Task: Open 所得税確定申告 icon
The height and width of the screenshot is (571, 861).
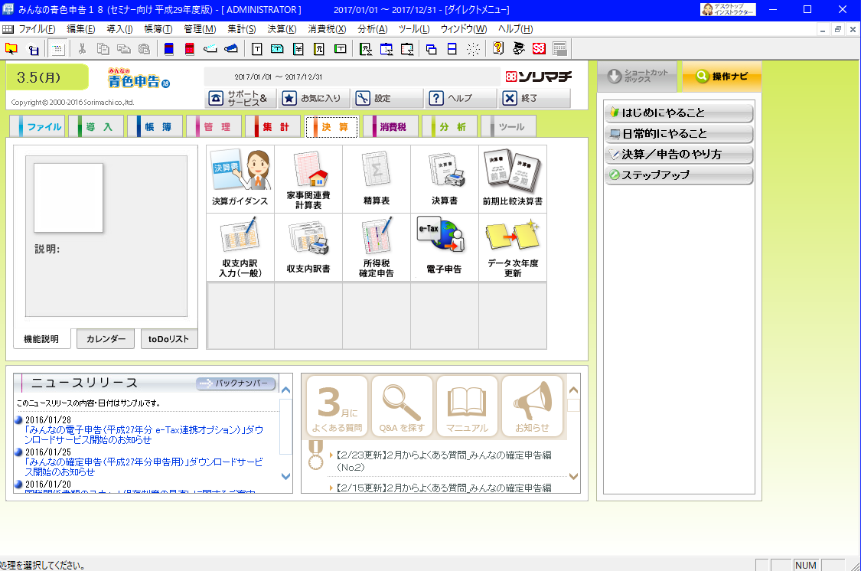Action: tap(376, 247)
